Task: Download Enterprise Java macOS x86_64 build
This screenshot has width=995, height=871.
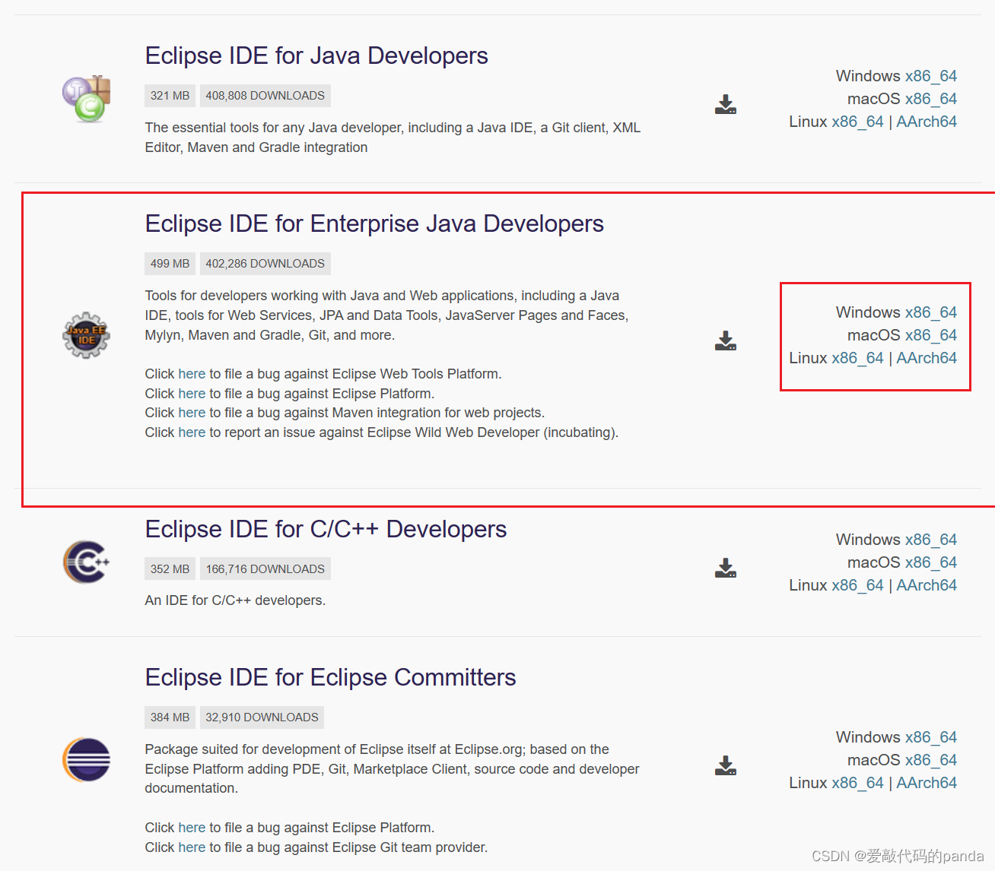Action: pos(931,335)
